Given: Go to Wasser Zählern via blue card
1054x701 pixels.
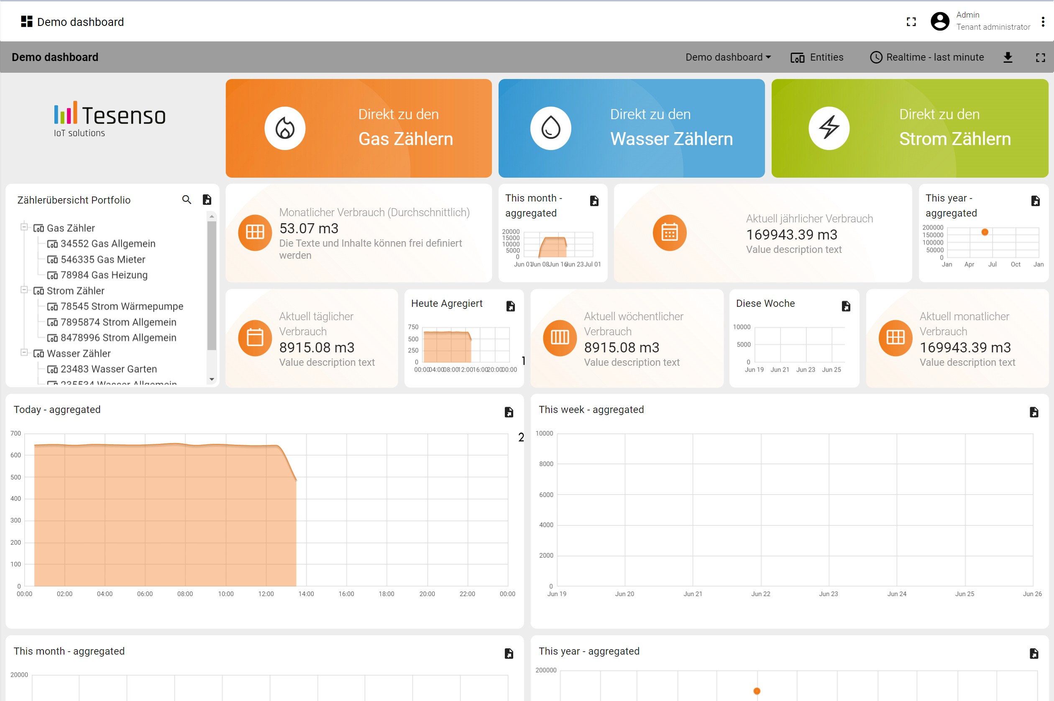Looking at the screenshot, I should [x=631, y=128].
